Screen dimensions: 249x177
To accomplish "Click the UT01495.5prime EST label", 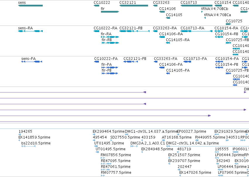I will (111, 149).
